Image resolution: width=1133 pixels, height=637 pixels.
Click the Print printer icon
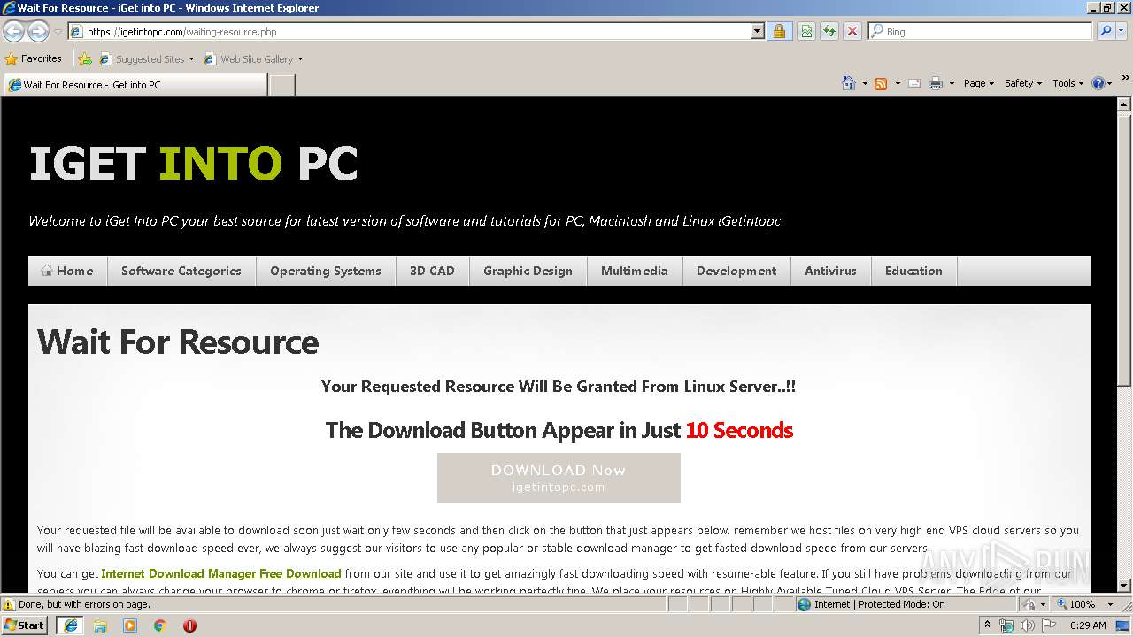[x=936, y=83]
